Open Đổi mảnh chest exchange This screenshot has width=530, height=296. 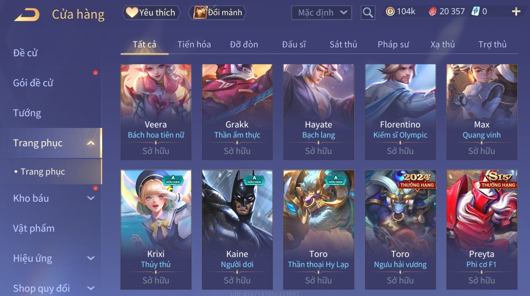click(217, 13)
